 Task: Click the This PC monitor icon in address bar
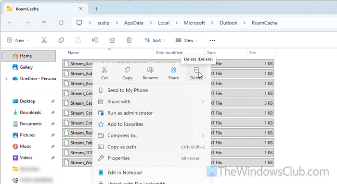[79, 23]
